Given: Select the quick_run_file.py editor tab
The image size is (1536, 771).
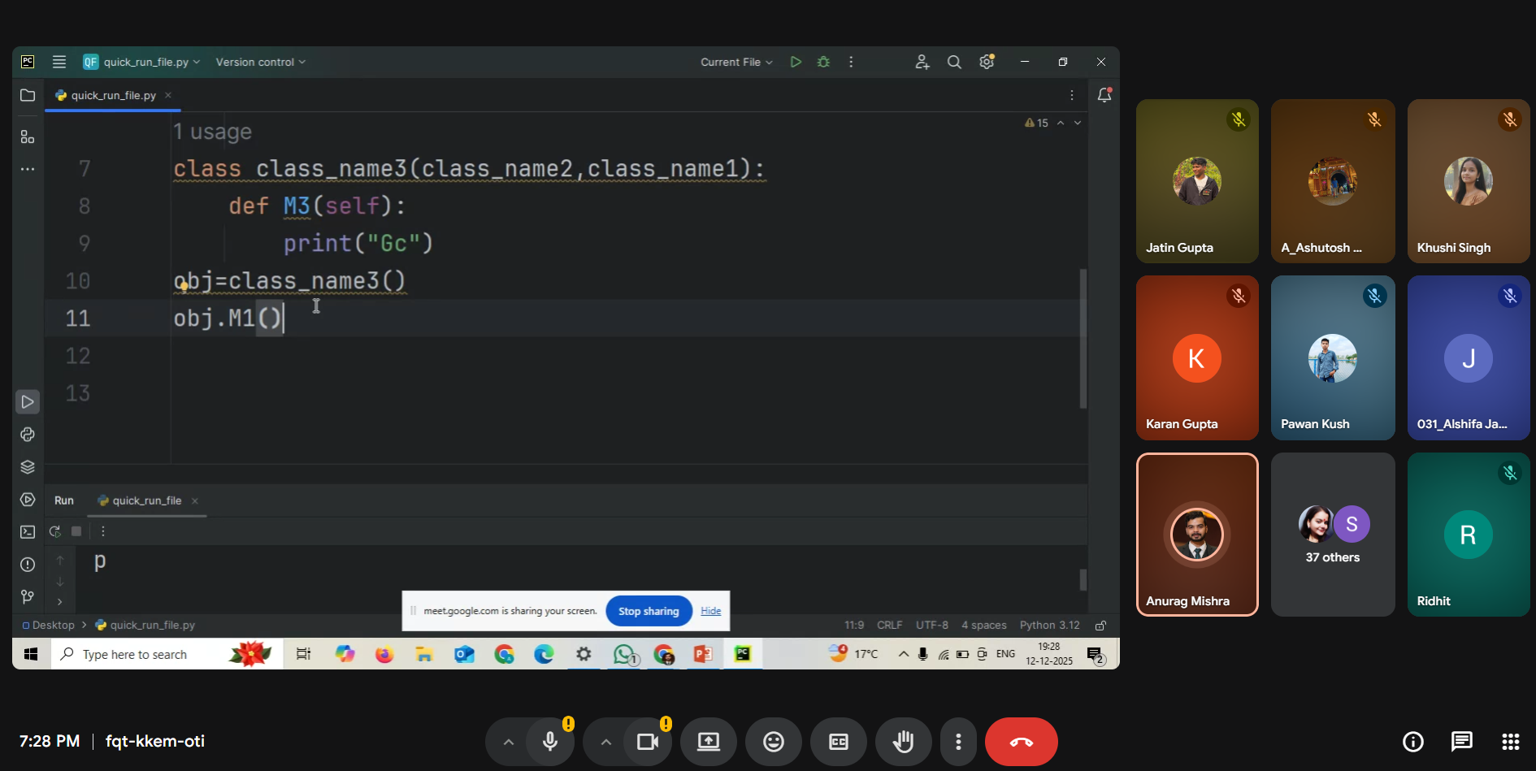Looking at the screenshot, I should pyautogui.click(x=113, y=95).
